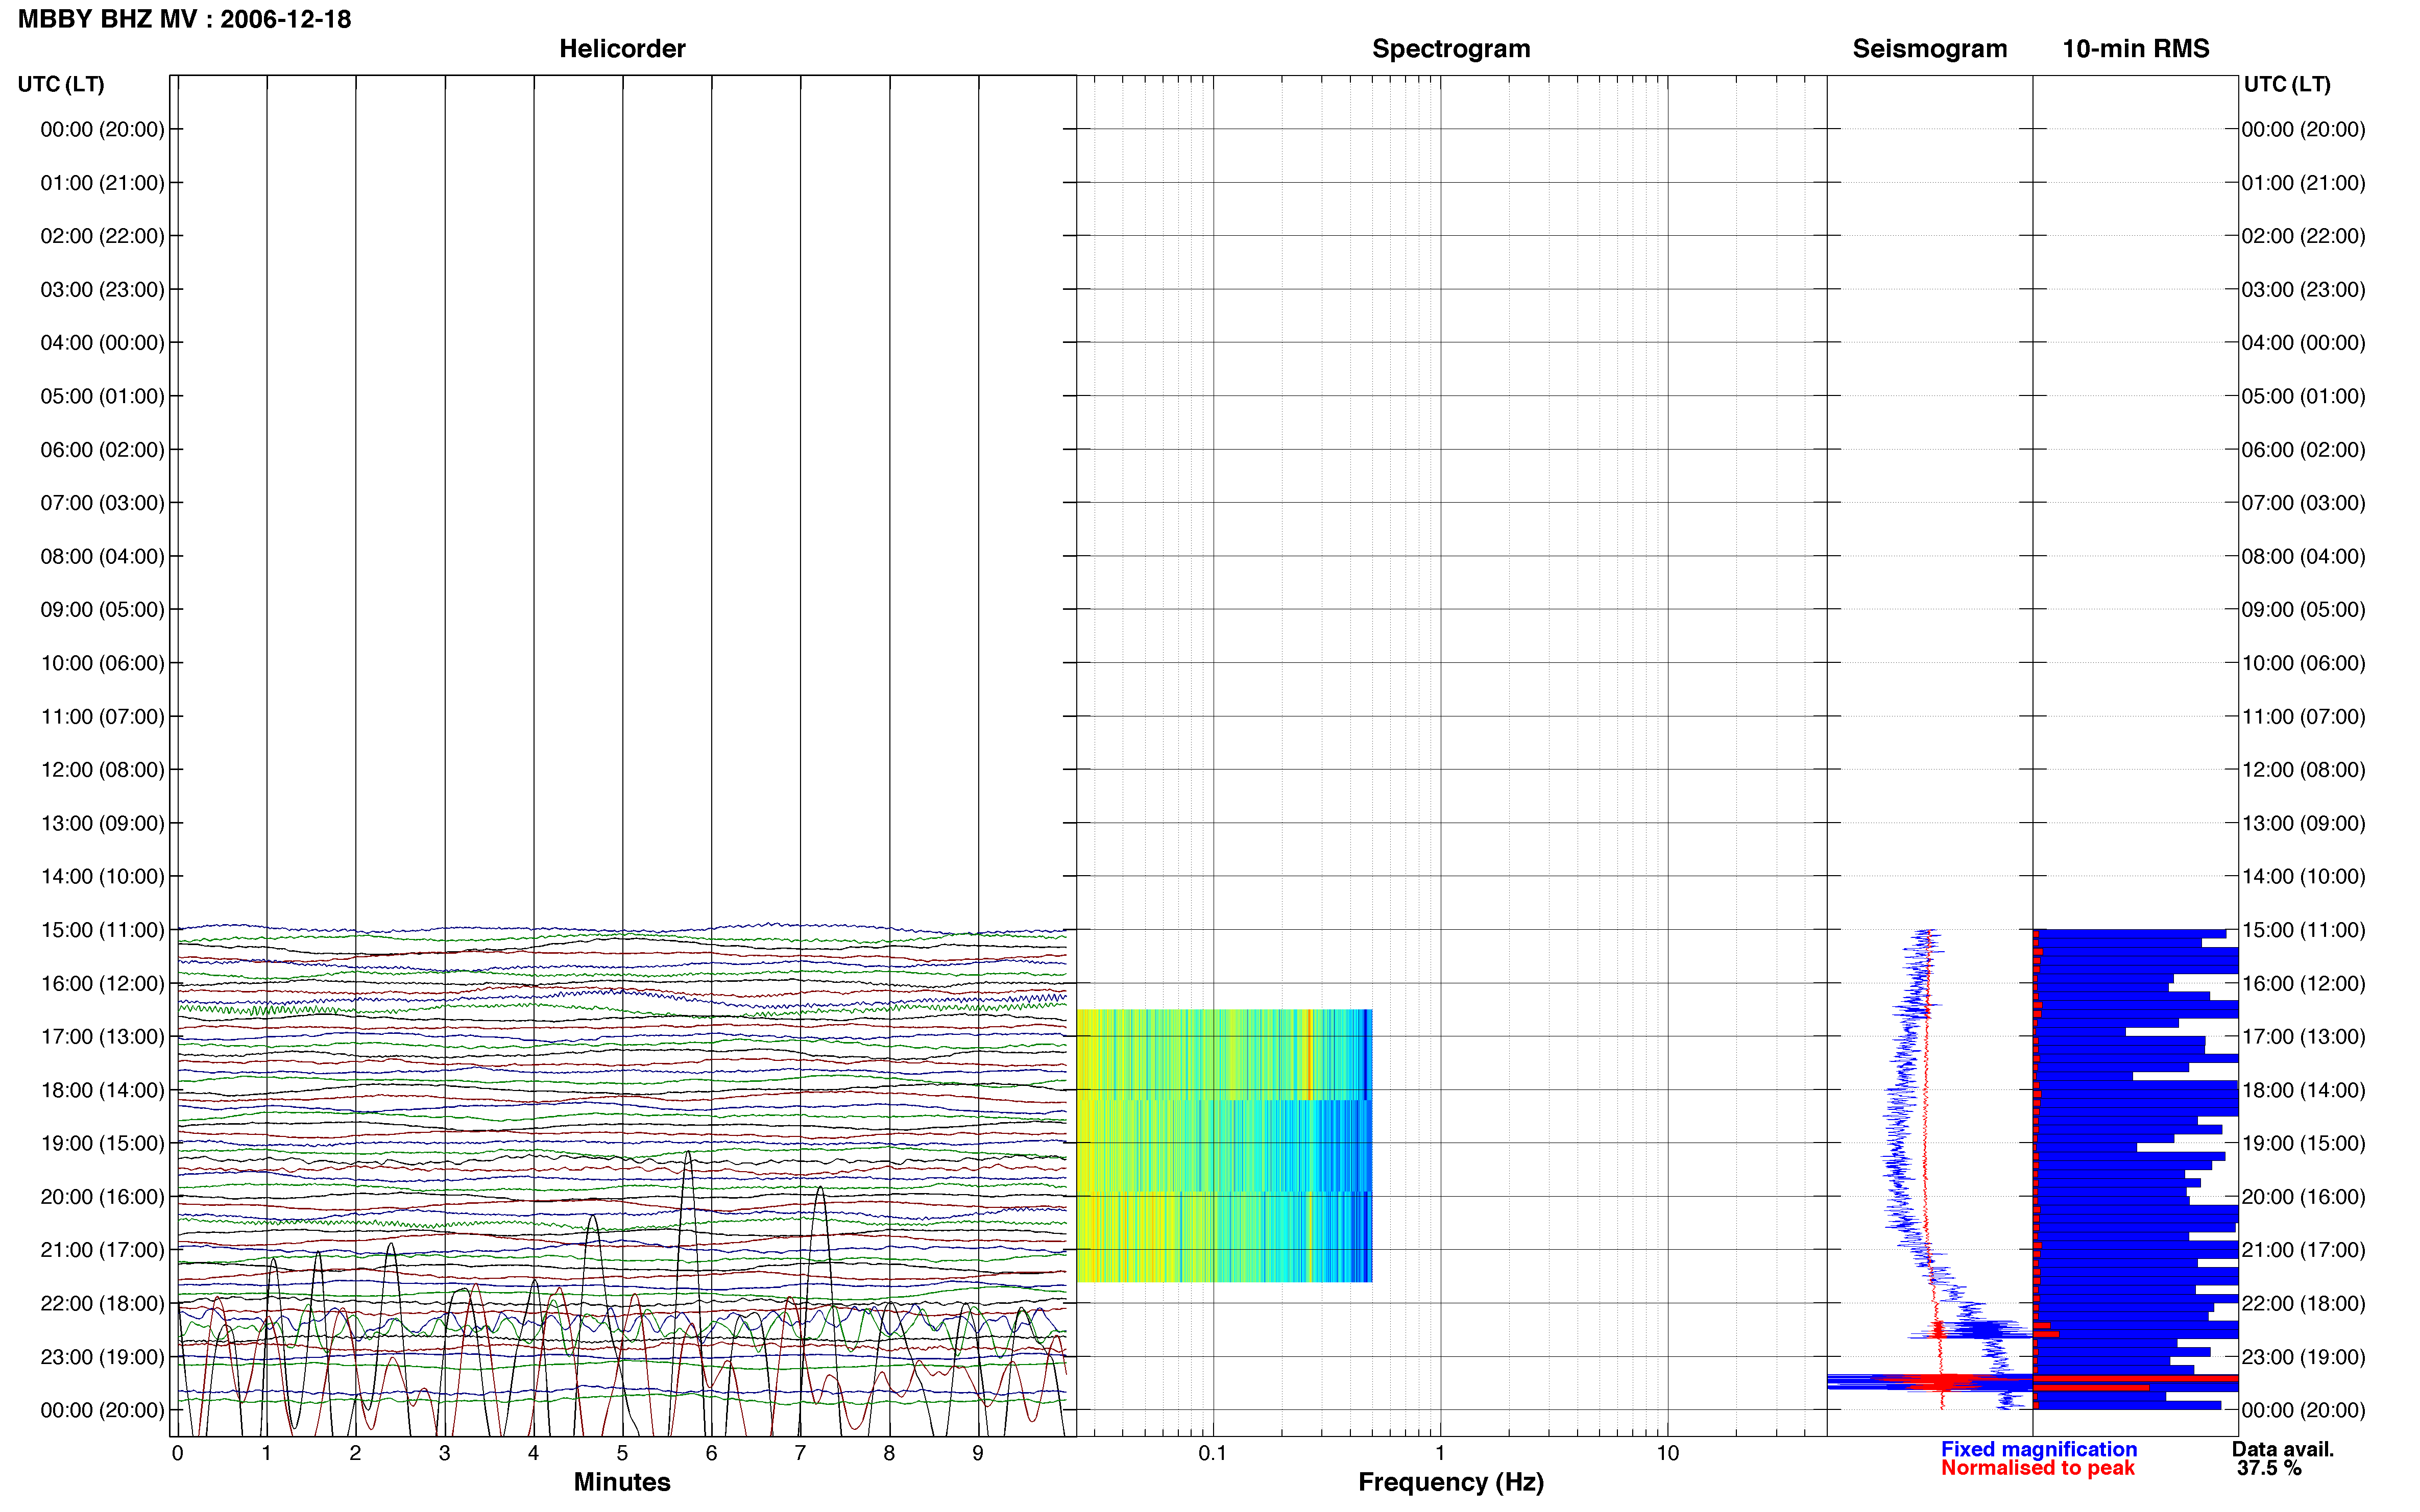2420x1512 pixels.
Task: Click helicorder minute tick label '5'
Action: [622, 1453]
